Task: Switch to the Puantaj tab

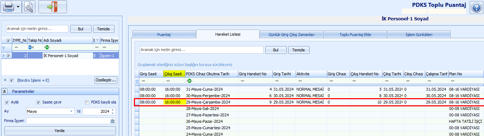Action: pyautogui.click(x=164, y=35)
